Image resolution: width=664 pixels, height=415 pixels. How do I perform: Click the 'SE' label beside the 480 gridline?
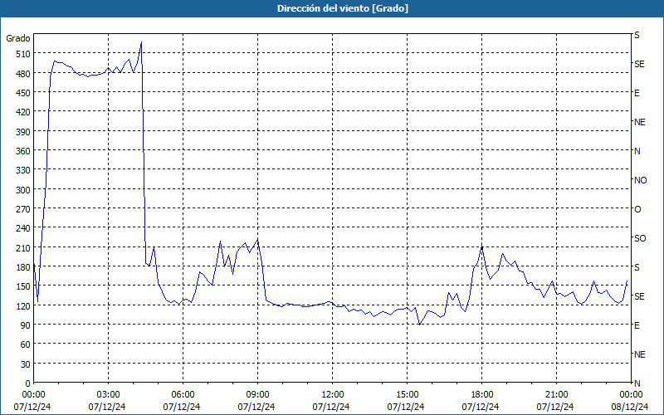(x=639, y=64)
